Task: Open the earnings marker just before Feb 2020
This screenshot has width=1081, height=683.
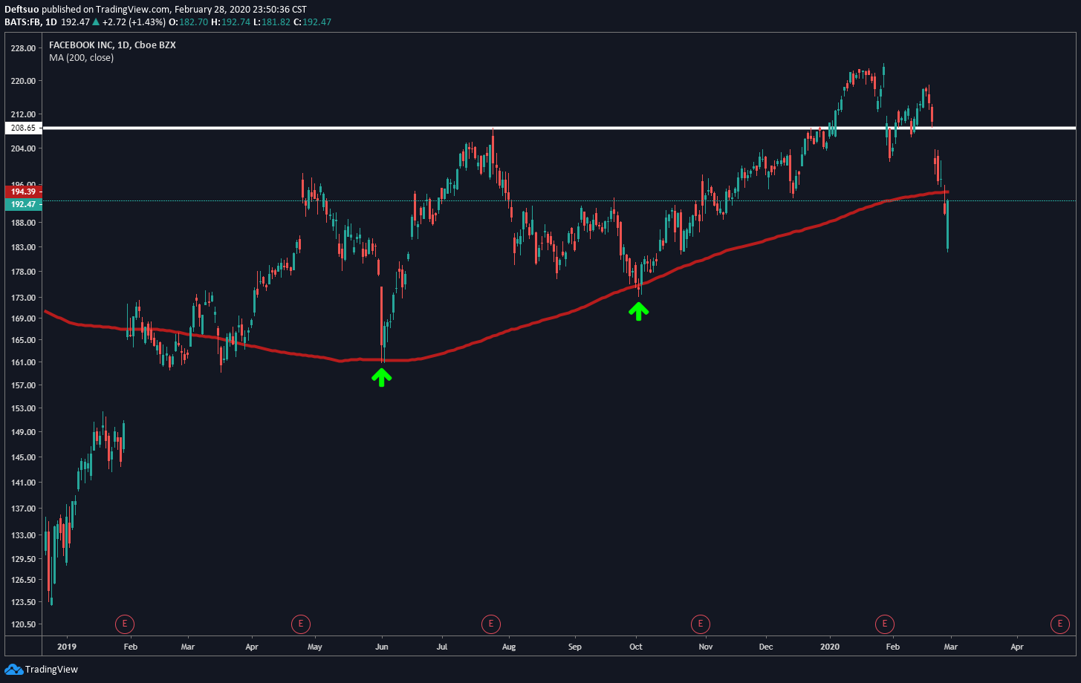Action: coord(884,624)
